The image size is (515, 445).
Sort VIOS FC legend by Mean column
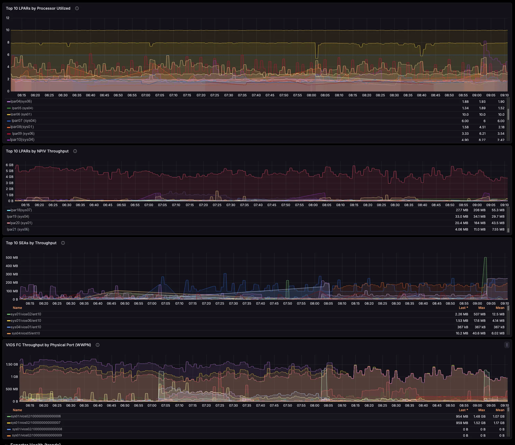(x=500, y=410)
